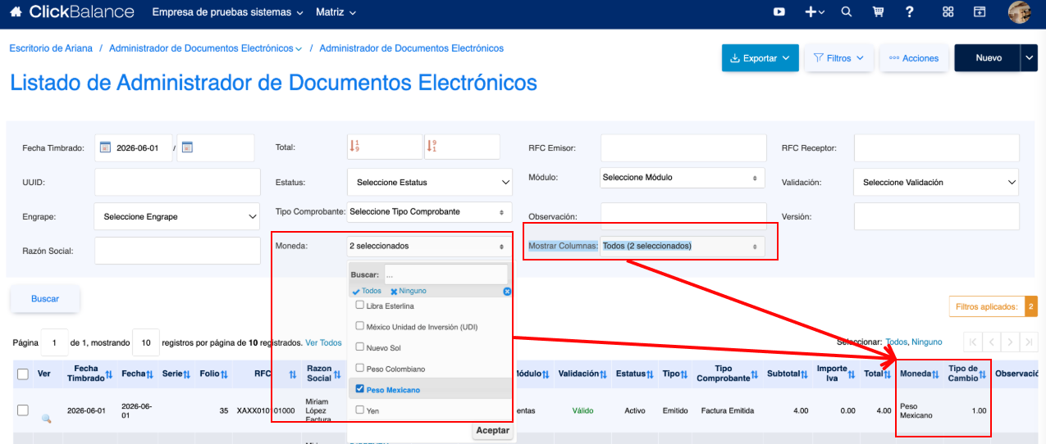Open the Mostrar Columnas dropdown
This screenshot has height=444, width=1046.
click(682, 246)
